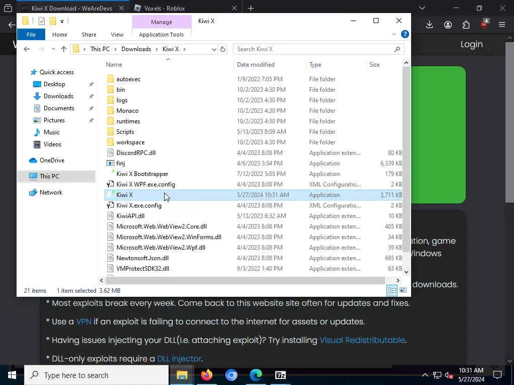The height and width of the screenshot is (385, 514).
Task: Click the Downloads breadcrumb in address bar
Action: click(136, 49)
